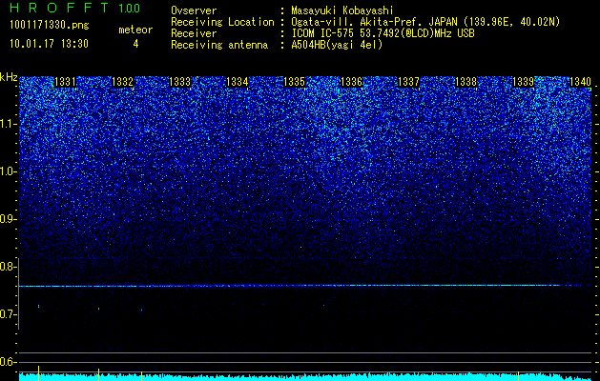
Task: Click the kHz axis unit label
Action: click(9, 77)
